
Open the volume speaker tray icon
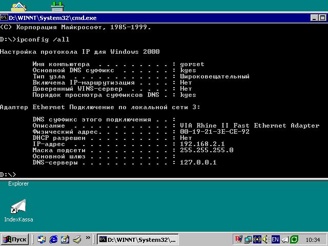click(x=265, y=239)
